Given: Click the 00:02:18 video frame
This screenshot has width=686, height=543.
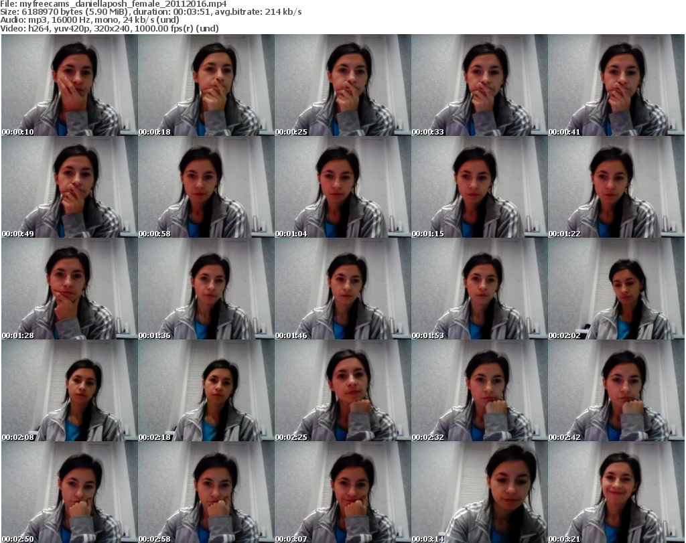Looking at the screenshot, I should tap(206, 390).
